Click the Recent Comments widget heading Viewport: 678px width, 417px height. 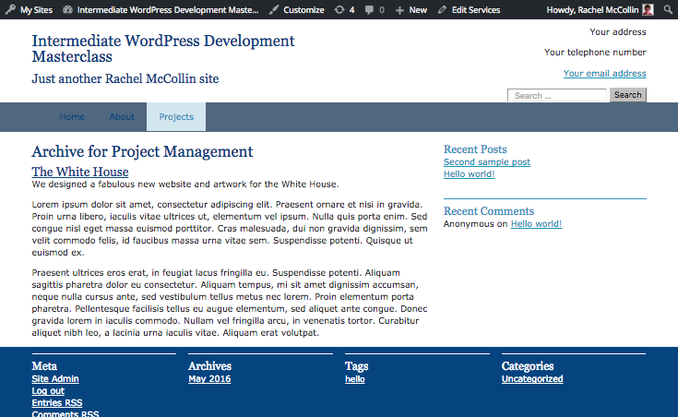point(489,211)
